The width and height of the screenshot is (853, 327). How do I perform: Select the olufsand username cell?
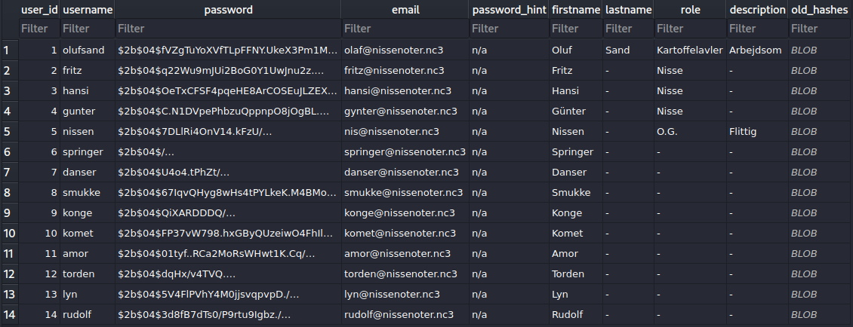tap(85, 50)
